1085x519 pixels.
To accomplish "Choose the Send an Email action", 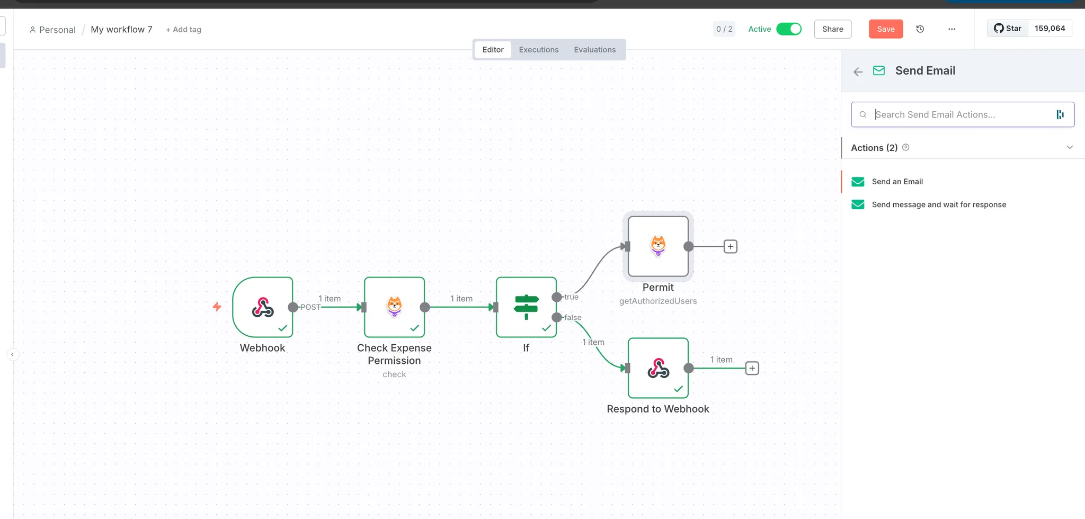I will coord(897,182).
